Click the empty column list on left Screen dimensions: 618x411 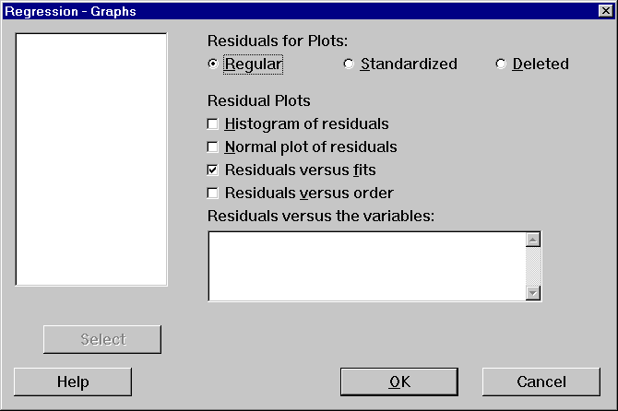pyautogui.click(x=91, y=159)
